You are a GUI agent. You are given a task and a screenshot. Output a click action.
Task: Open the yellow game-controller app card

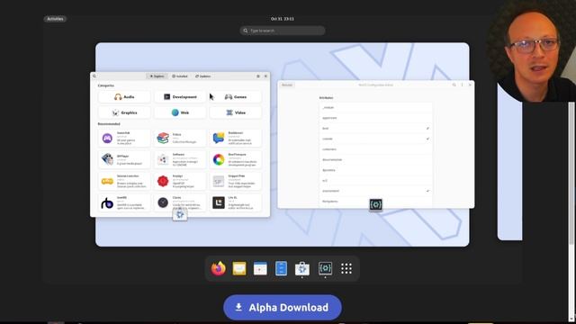[x=124, y=181]
